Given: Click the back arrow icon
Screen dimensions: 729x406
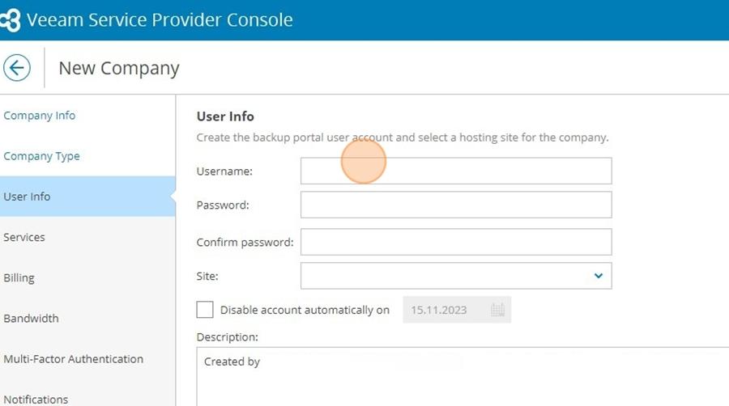Looking at the screenshot, I should pos(17,68).
